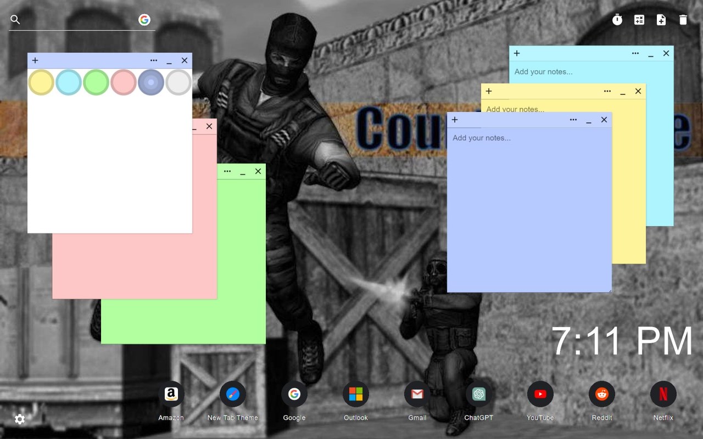This screenshot has width=703, height=439.
Task: Open the ChatGPT shortcut
Action: tap(479, 394)
